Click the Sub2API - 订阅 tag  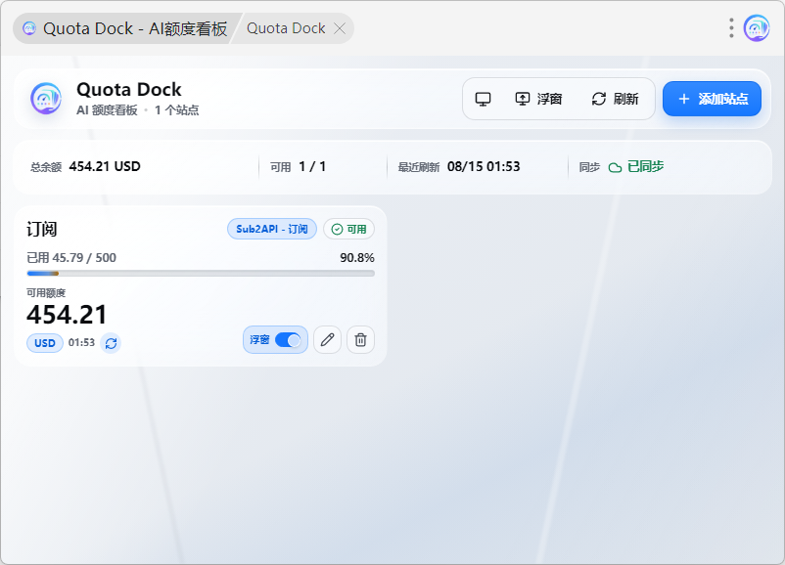point(272,229)
